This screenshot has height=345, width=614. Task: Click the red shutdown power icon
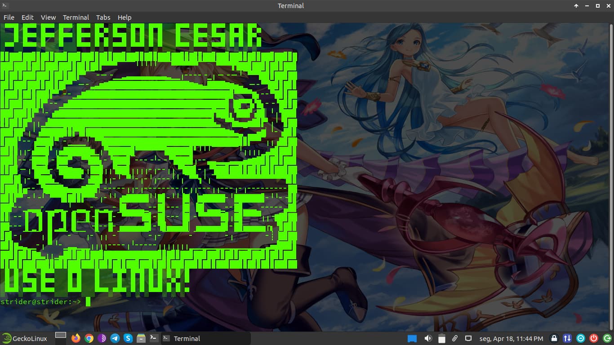pyautogui.click(x=594, y=338)
